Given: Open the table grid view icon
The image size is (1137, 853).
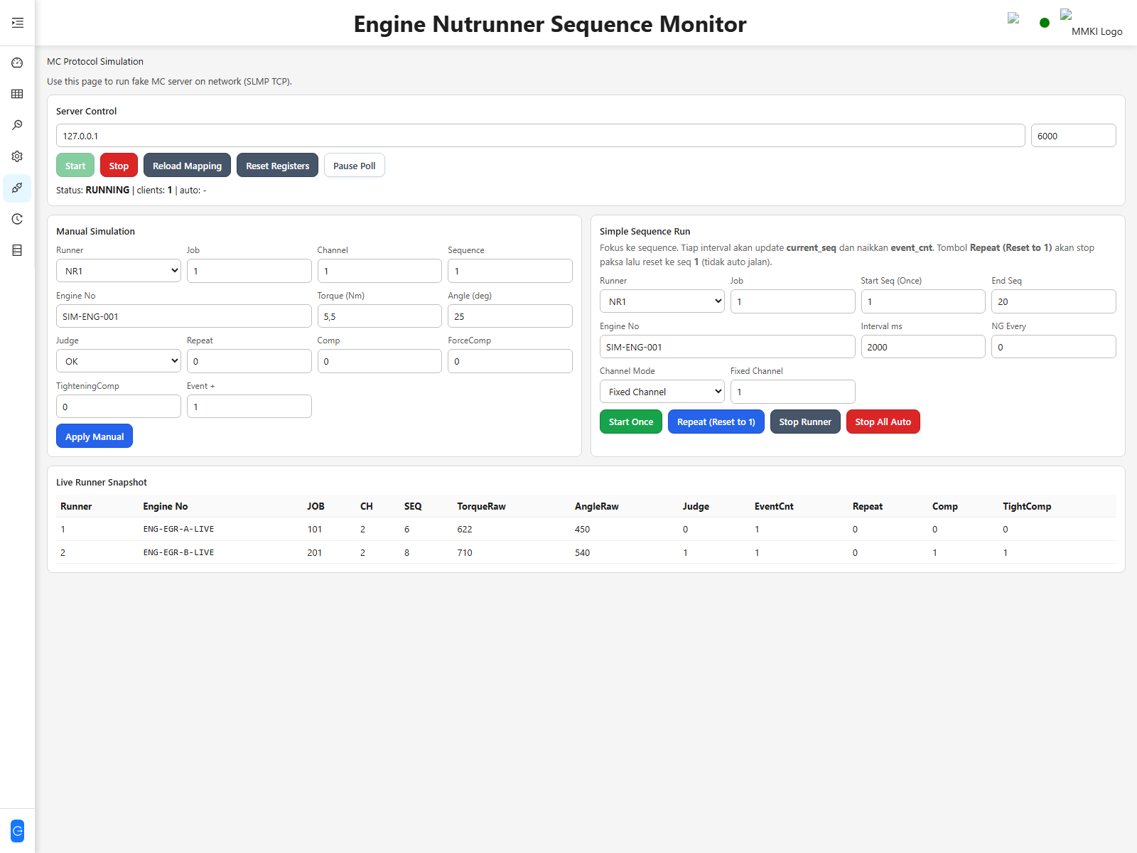Looking at the screenshot, I should pos(17,94).
